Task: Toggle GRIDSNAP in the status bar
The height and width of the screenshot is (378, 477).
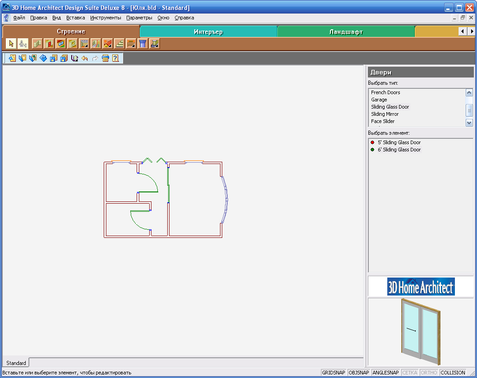Action: (x=334, y=373)
